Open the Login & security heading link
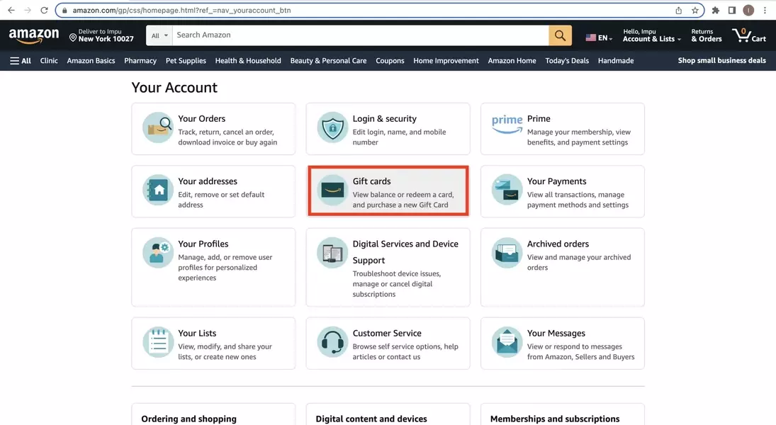Screen dimensions: 776x425 (385, 119)
